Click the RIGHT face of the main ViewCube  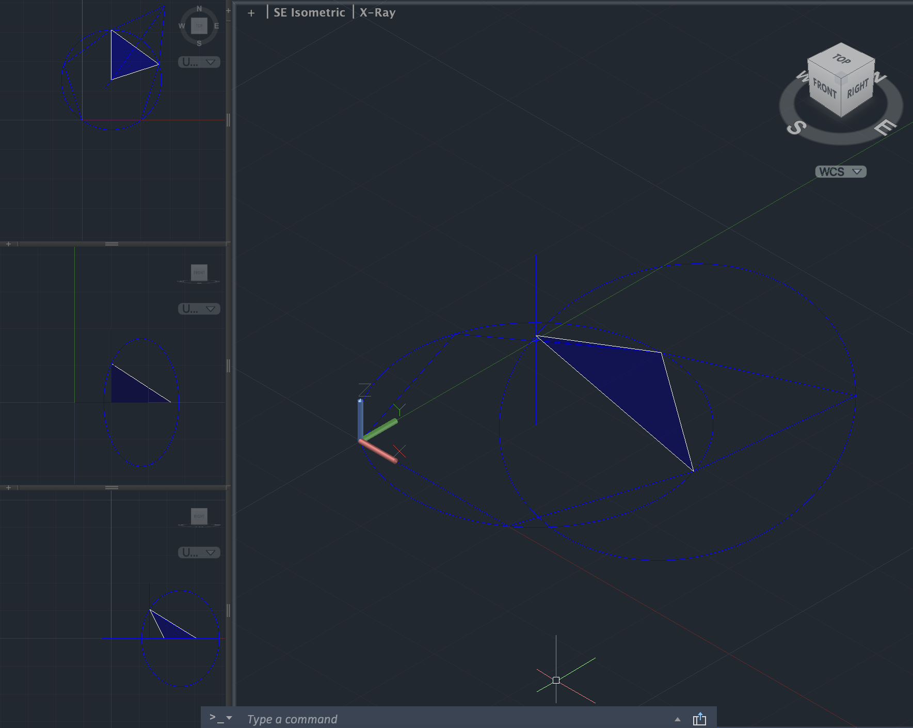[x=858, y=89]
